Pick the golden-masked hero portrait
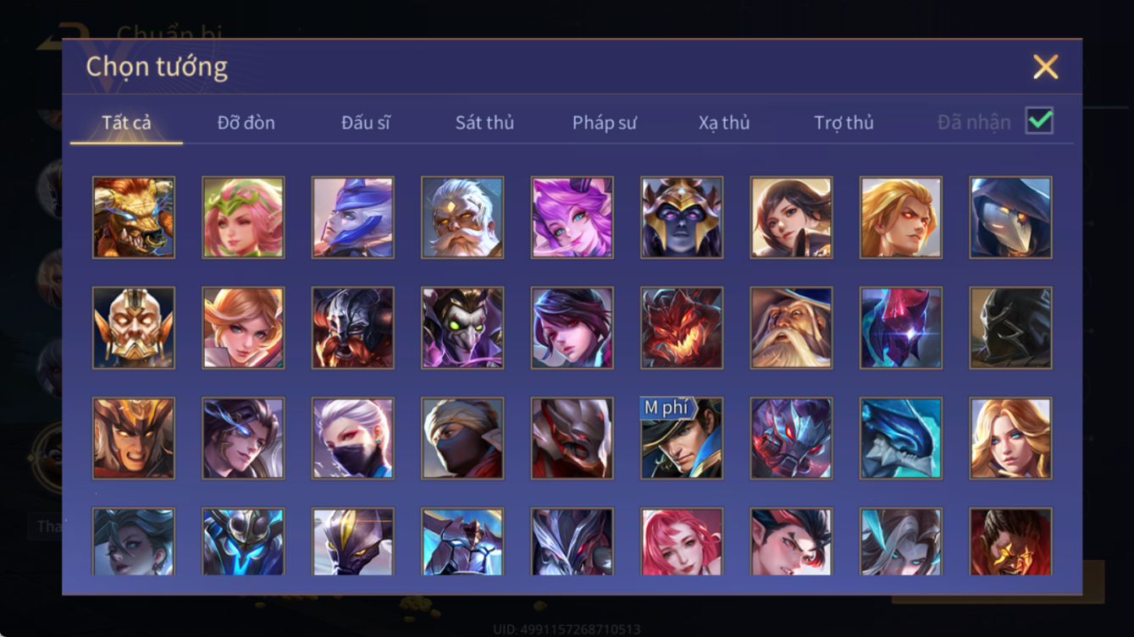This screenshot has width=1134, height=637. coord(134,328)
